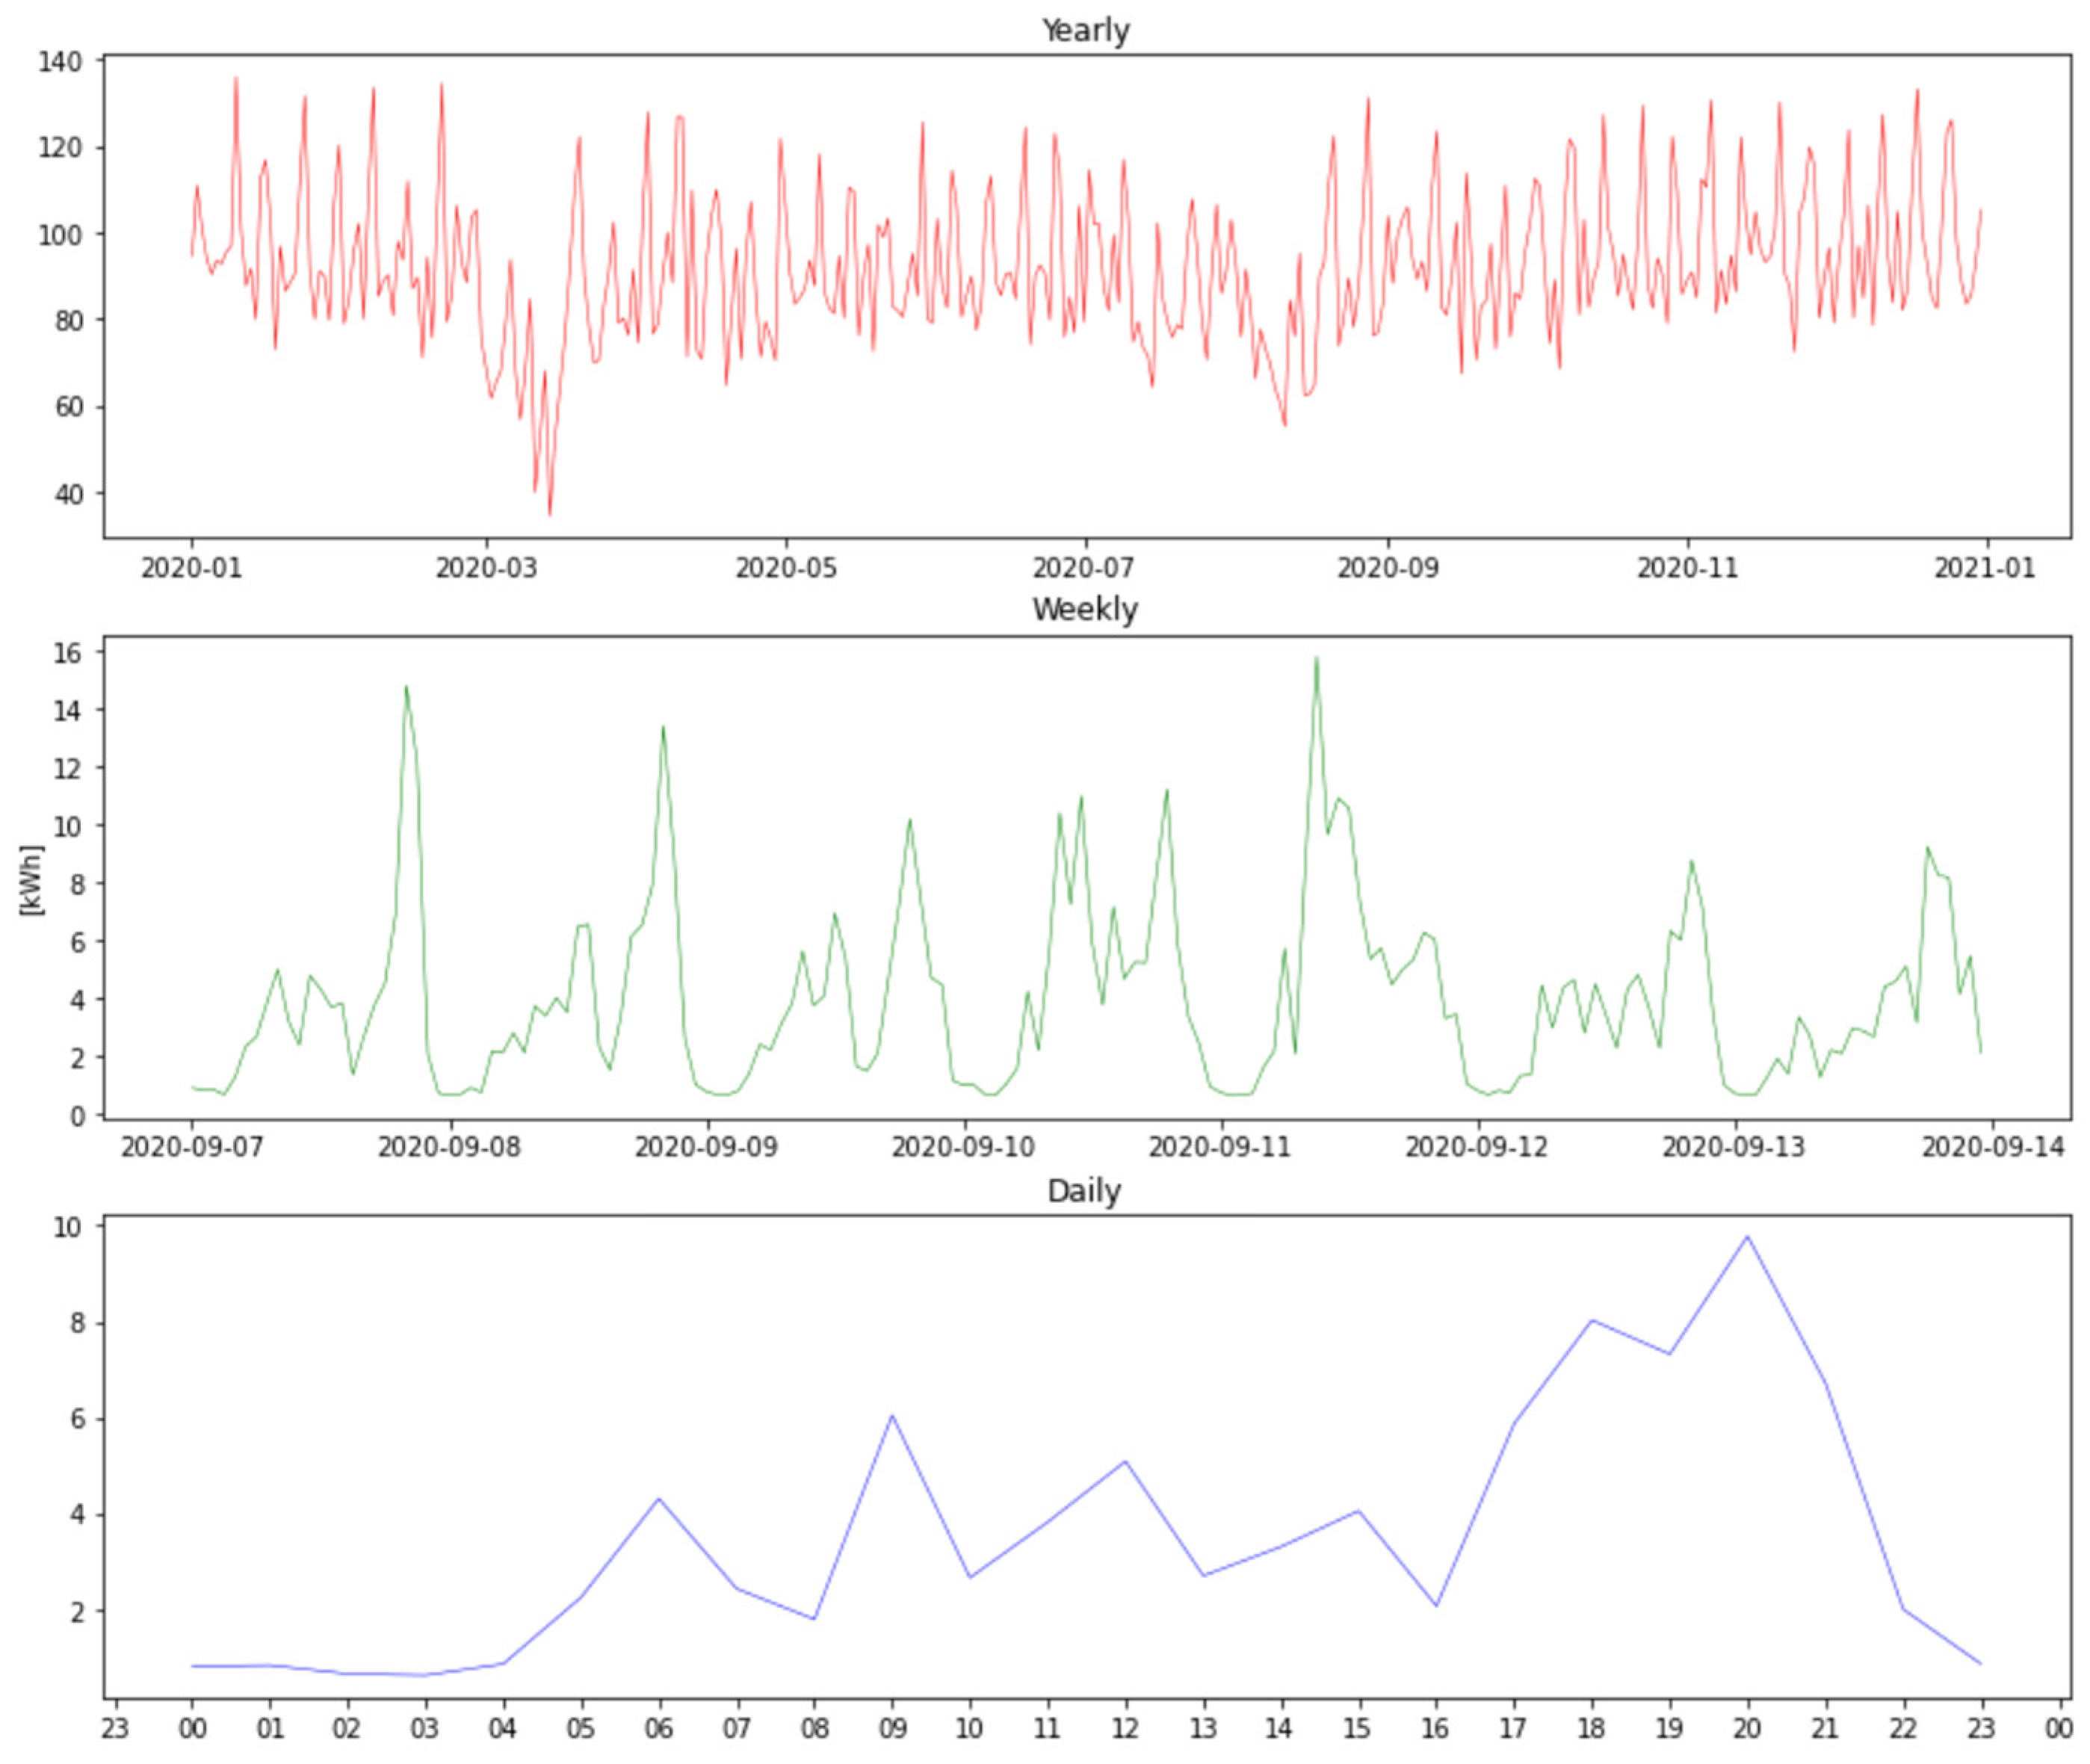Click the 2020-07 tick label on Yearly axis
The image size is (2090, 1764).
(x=1084, y=568)
